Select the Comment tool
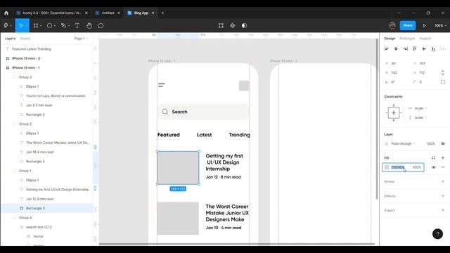Screen dimensions: 450x253 [x=101, y=25]
